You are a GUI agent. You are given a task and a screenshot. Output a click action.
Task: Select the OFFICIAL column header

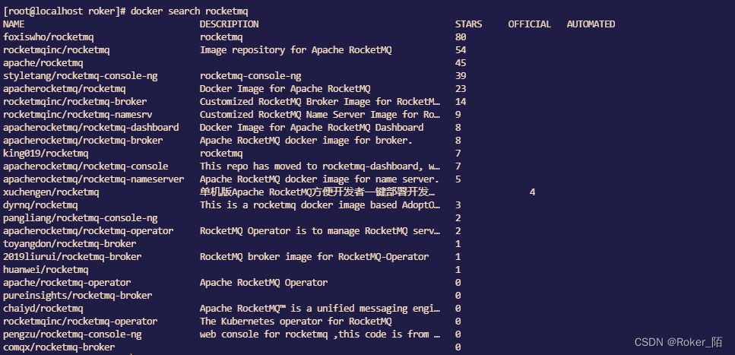(530, 24)
